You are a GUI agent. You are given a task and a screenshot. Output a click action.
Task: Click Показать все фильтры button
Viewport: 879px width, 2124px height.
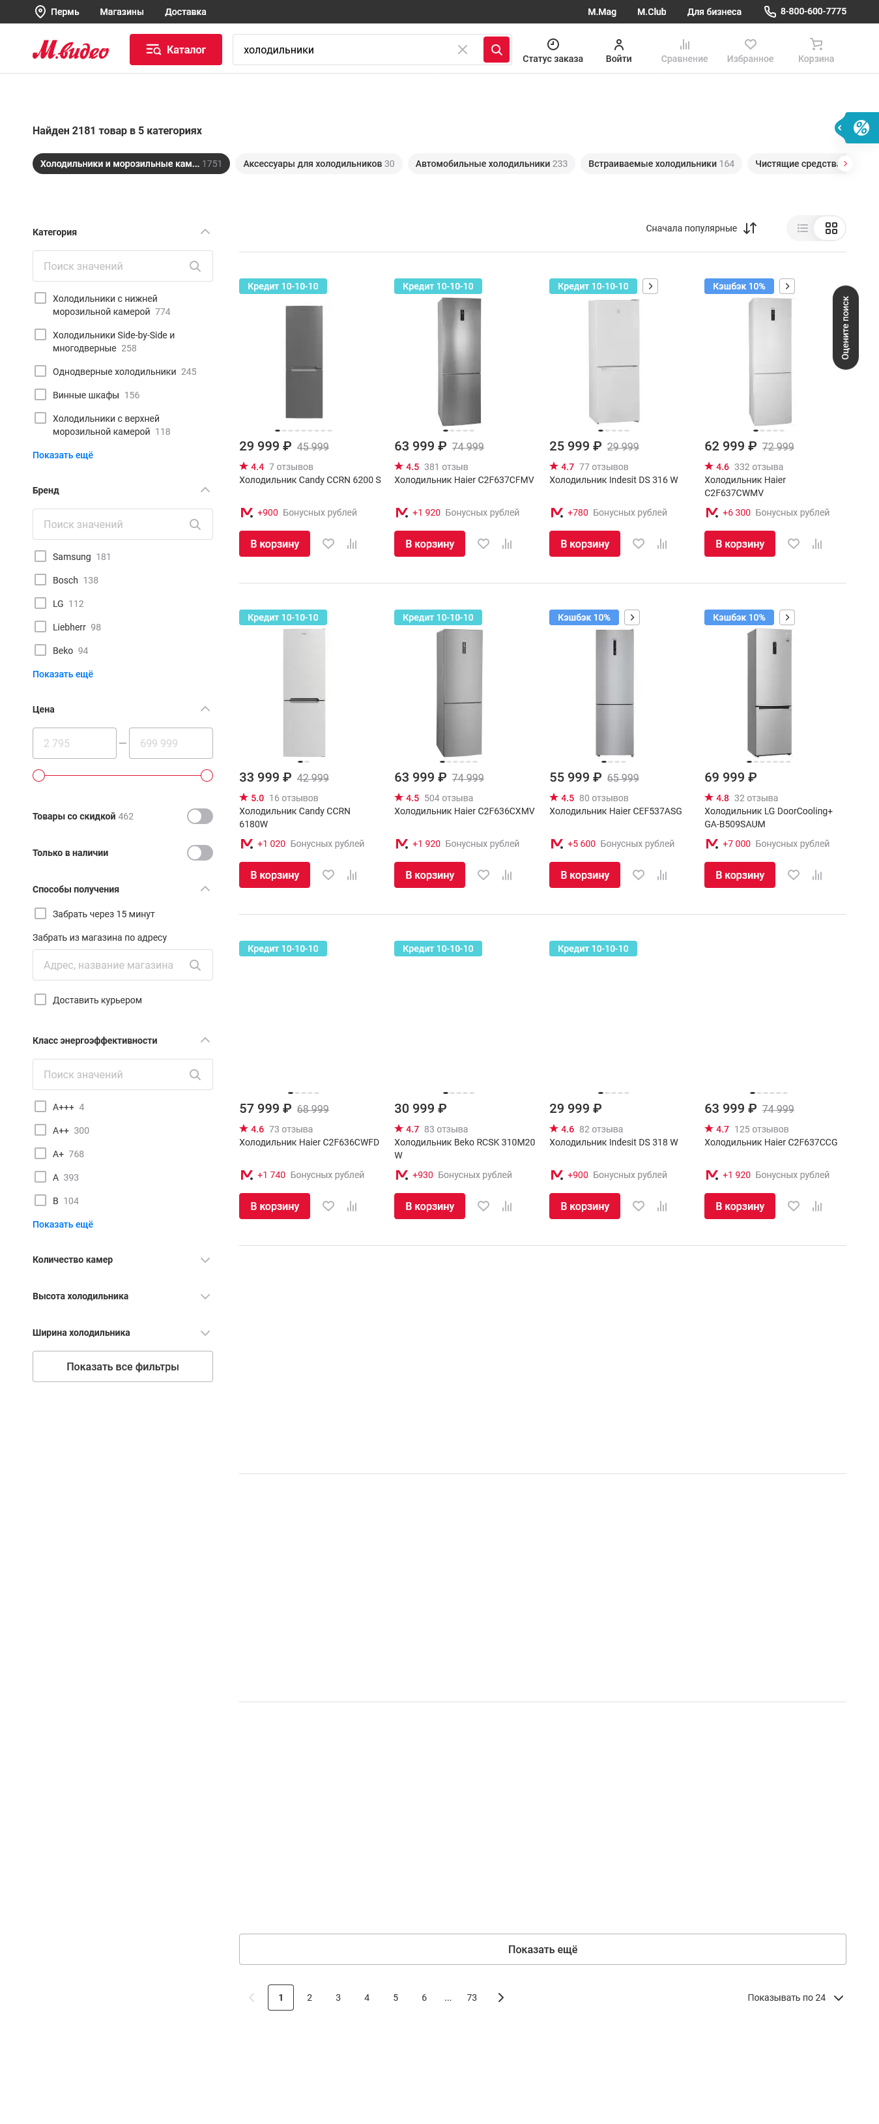tap(122, 1366)
